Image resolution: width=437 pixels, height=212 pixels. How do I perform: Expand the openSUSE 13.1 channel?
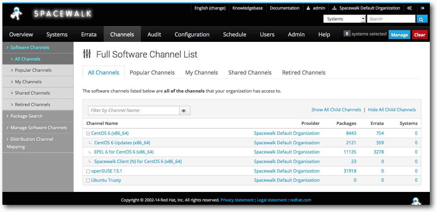pos(88,171)
